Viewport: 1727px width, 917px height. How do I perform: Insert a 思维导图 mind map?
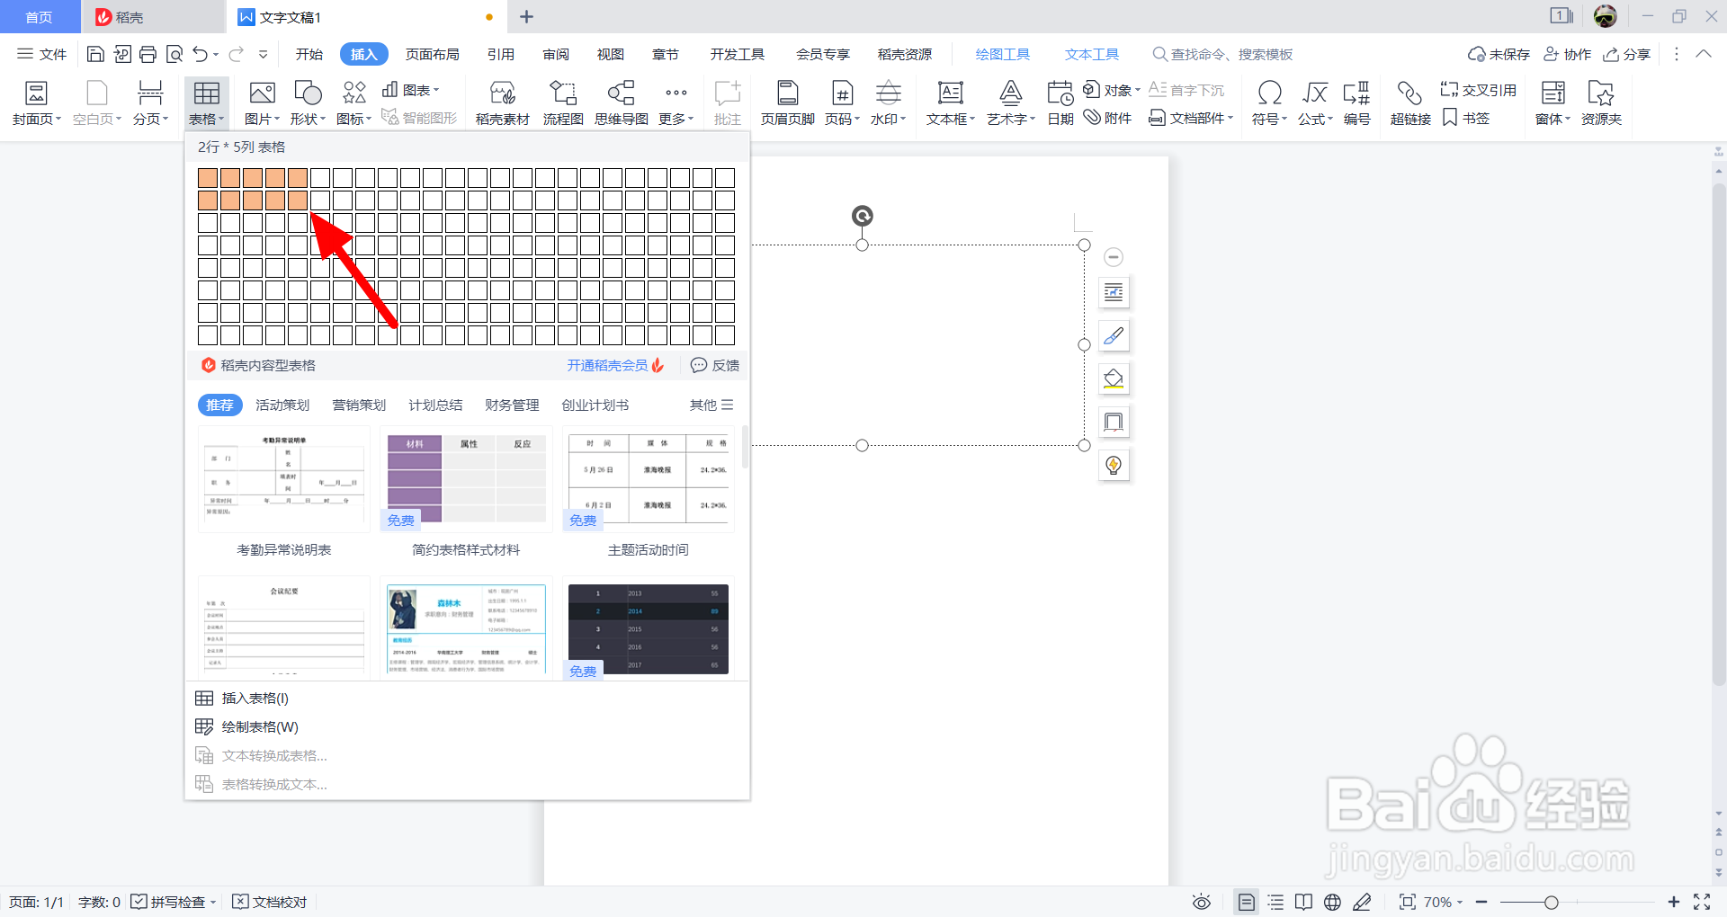tap(621, 102)
